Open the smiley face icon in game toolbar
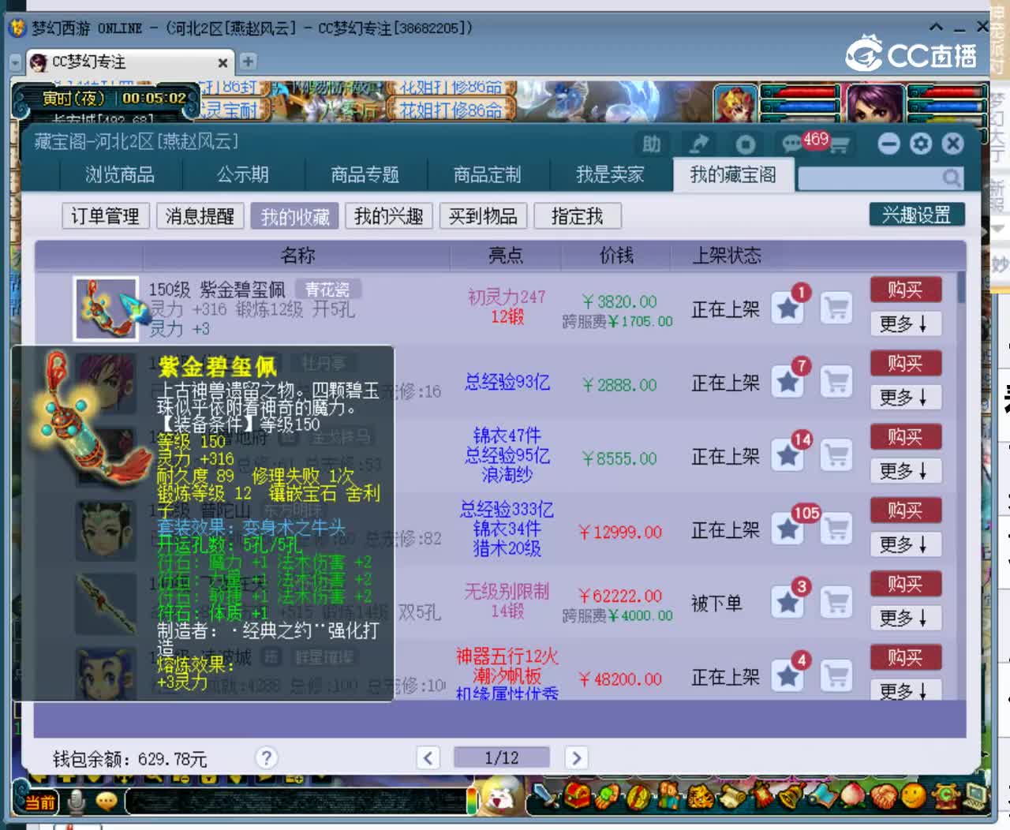1010x830 pixels. (x=914, y=795)
